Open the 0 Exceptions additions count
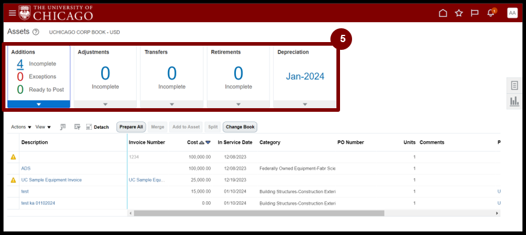Viewport: 526px width, 235px height. click(x=20, y=77)
